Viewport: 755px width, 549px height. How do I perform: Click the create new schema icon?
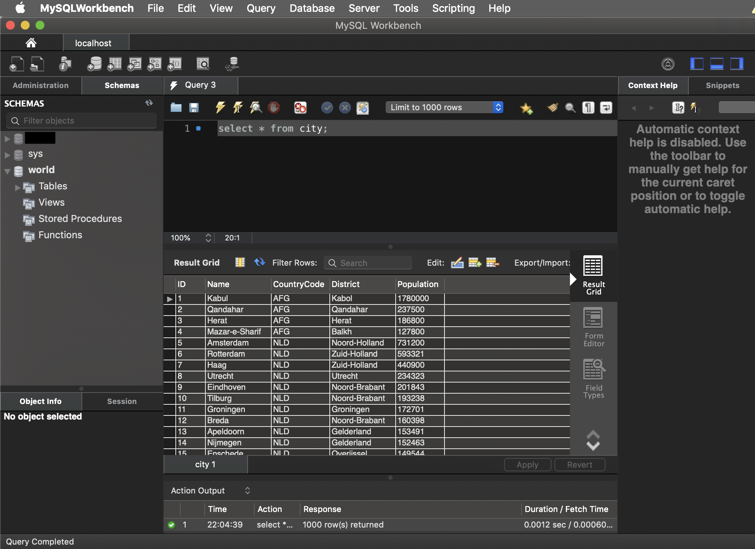click(x=94, y=64)
